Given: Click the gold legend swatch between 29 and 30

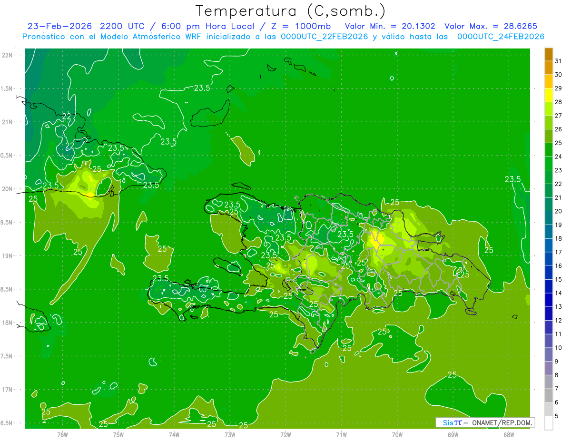Looking at the screenshot, I should 549,81.
